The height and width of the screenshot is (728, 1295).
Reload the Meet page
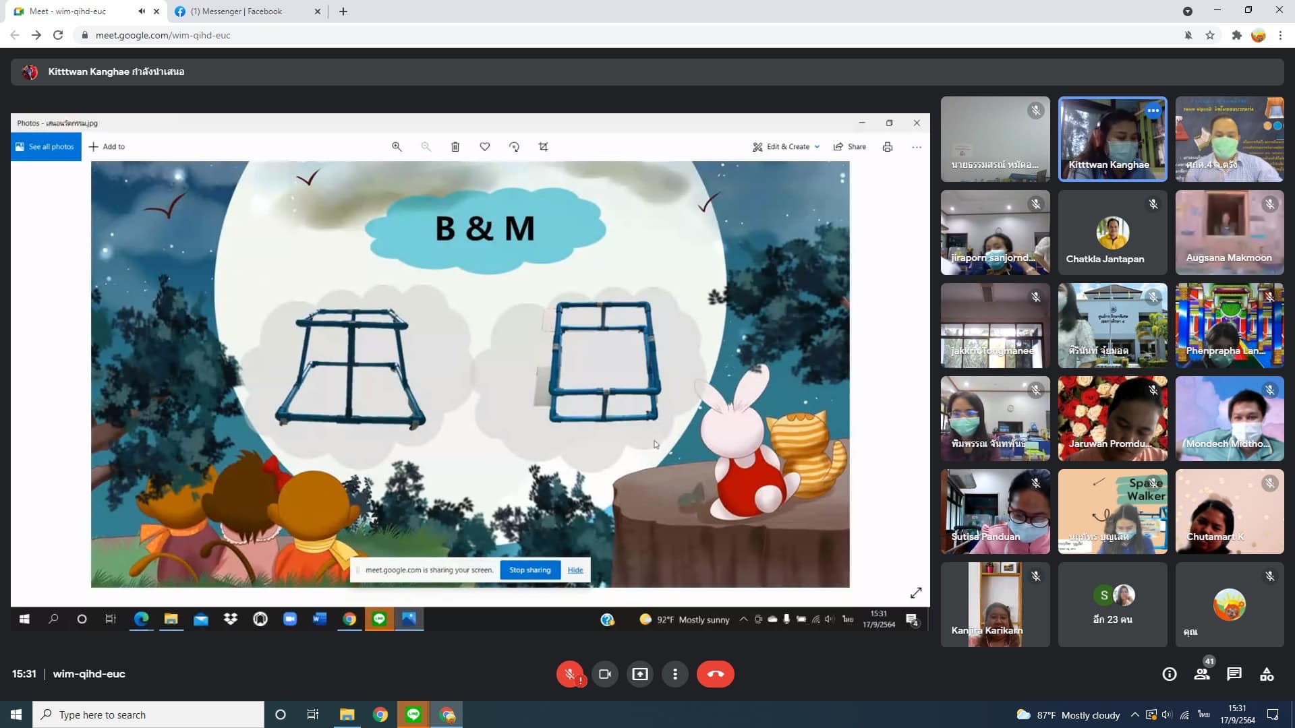[x=58, y=35]
